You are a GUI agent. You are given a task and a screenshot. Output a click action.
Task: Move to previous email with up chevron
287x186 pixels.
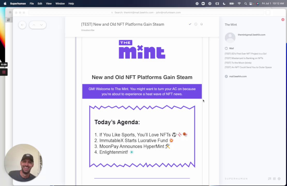(34, 25)
